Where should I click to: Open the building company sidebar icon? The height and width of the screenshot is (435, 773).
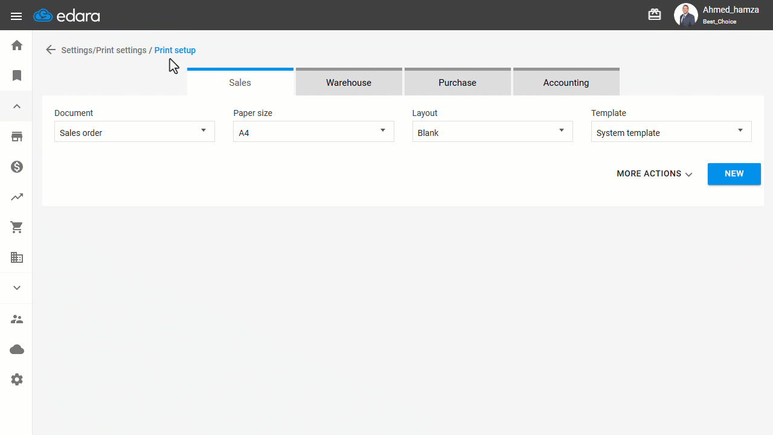pos(17,257)
